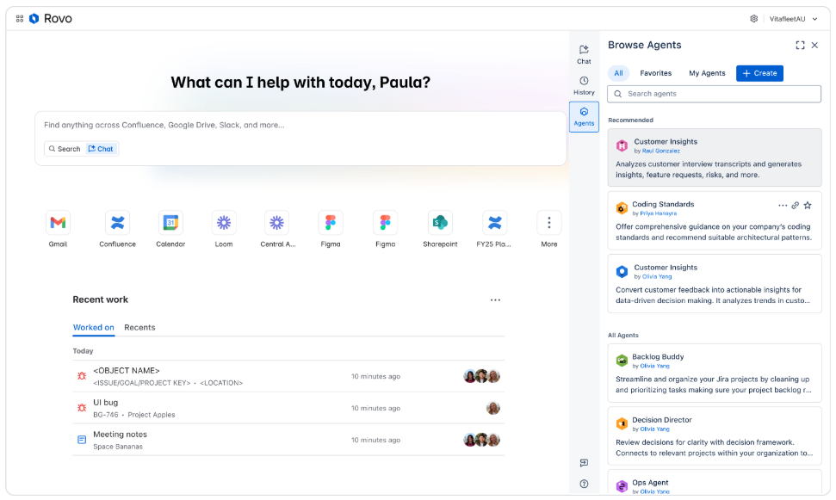The image size is (836, 500).
Task: Select the All agents filter tab
Action: (x=618, y=73)
